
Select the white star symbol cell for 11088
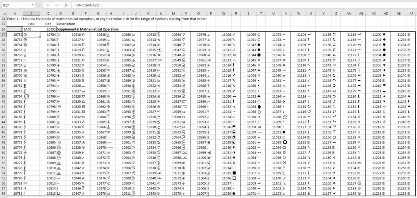click(285, 117)
